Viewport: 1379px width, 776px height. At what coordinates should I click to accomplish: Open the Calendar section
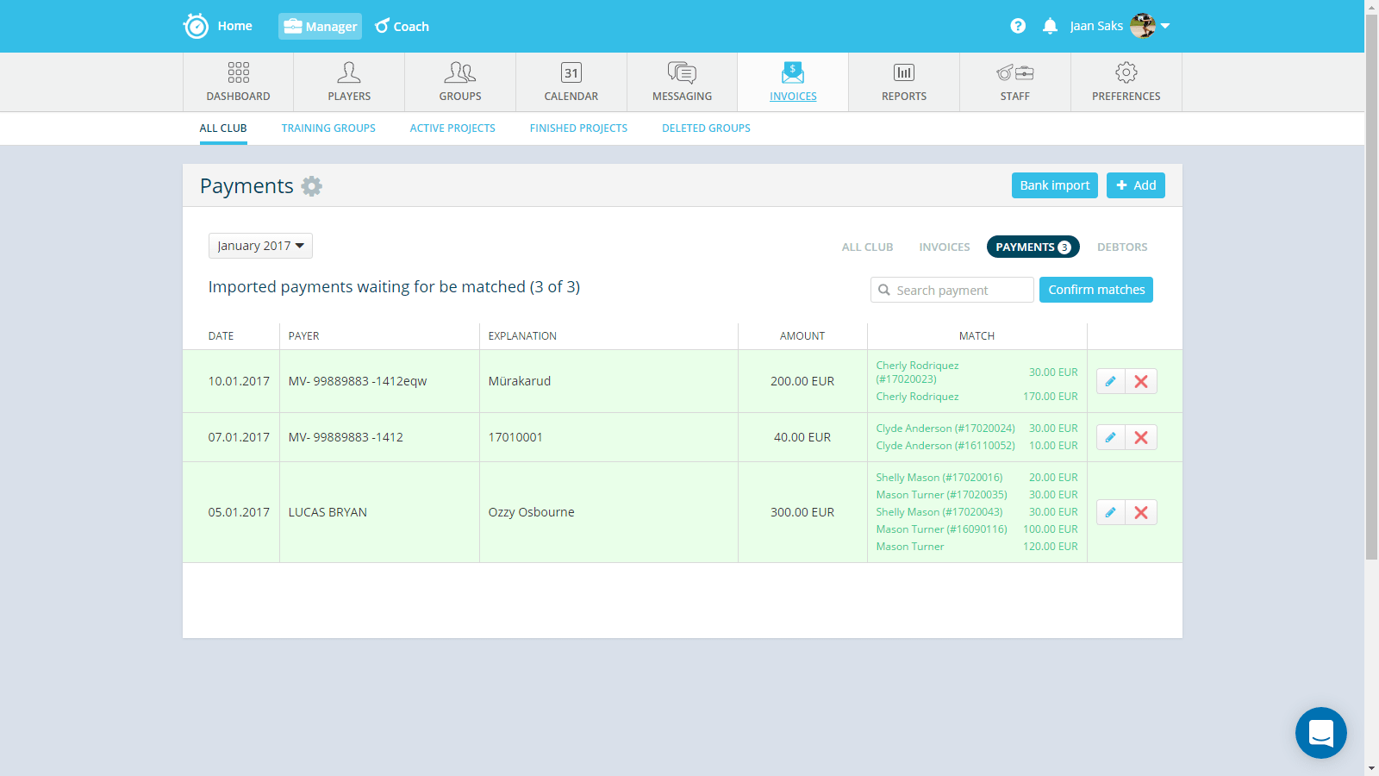click(571, 82)
